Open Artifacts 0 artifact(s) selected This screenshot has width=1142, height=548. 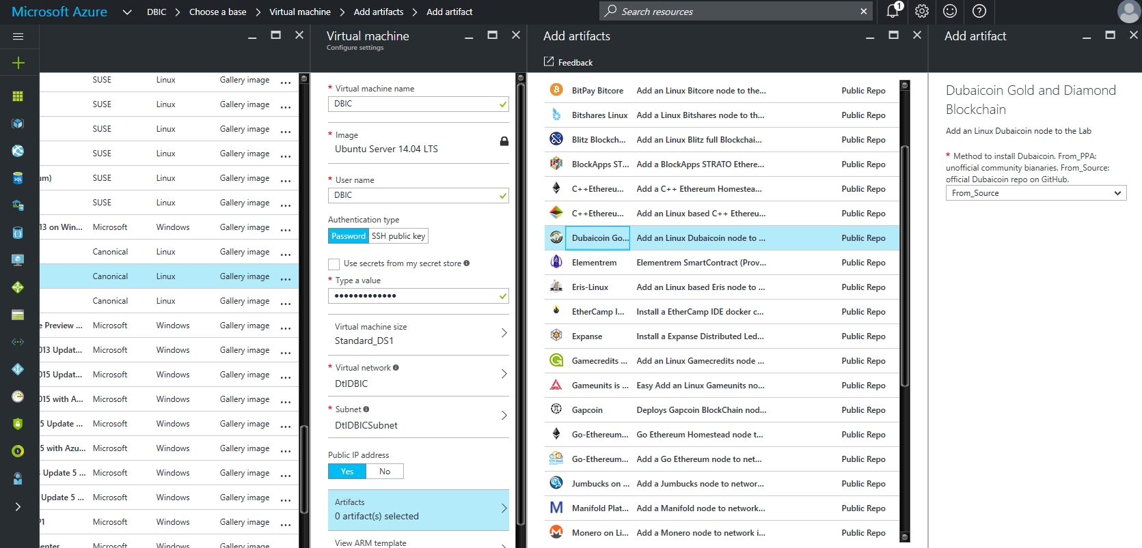point(418,510)
